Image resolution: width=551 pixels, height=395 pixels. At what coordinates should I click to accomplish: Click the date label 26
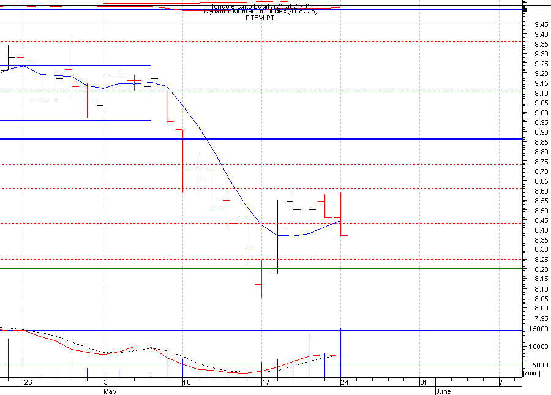(x=28, y=382)
